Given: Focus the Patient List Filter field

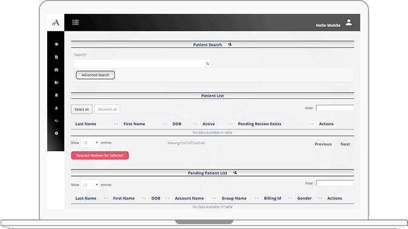Looking at the screenshot, I should tap(335, 108).
